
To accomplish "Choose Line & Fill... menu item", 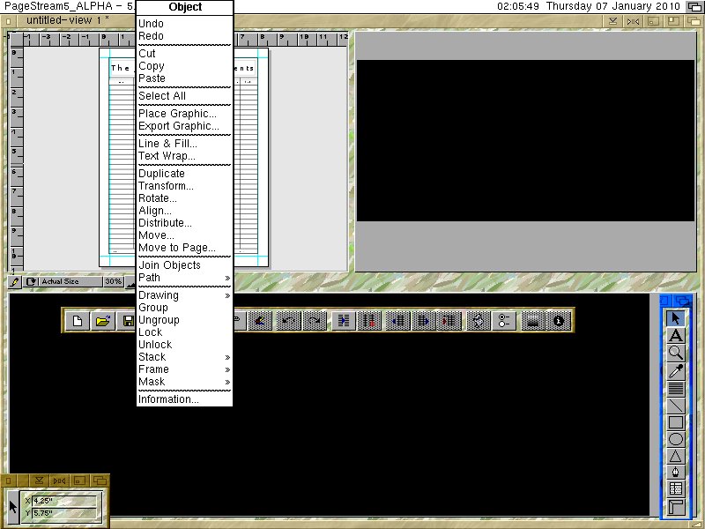I will coord(167,144).
